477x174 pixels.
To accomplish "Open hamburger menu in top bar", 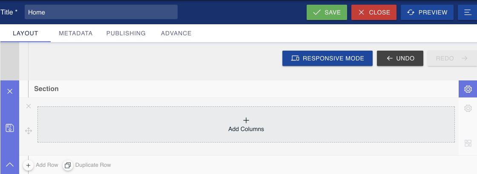I will 467,12.
